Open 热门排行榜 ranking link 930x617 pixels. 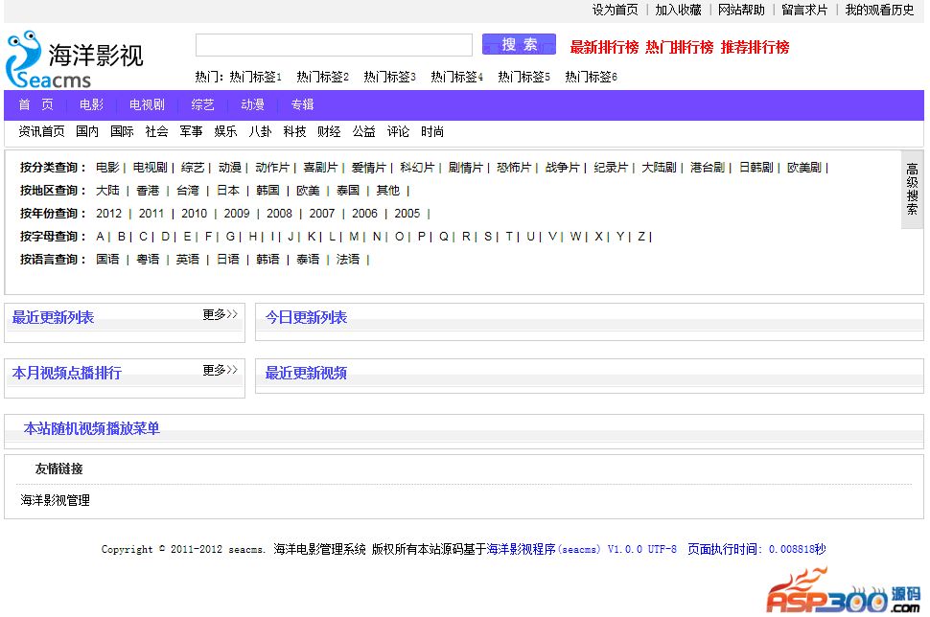tap(679, 47)
